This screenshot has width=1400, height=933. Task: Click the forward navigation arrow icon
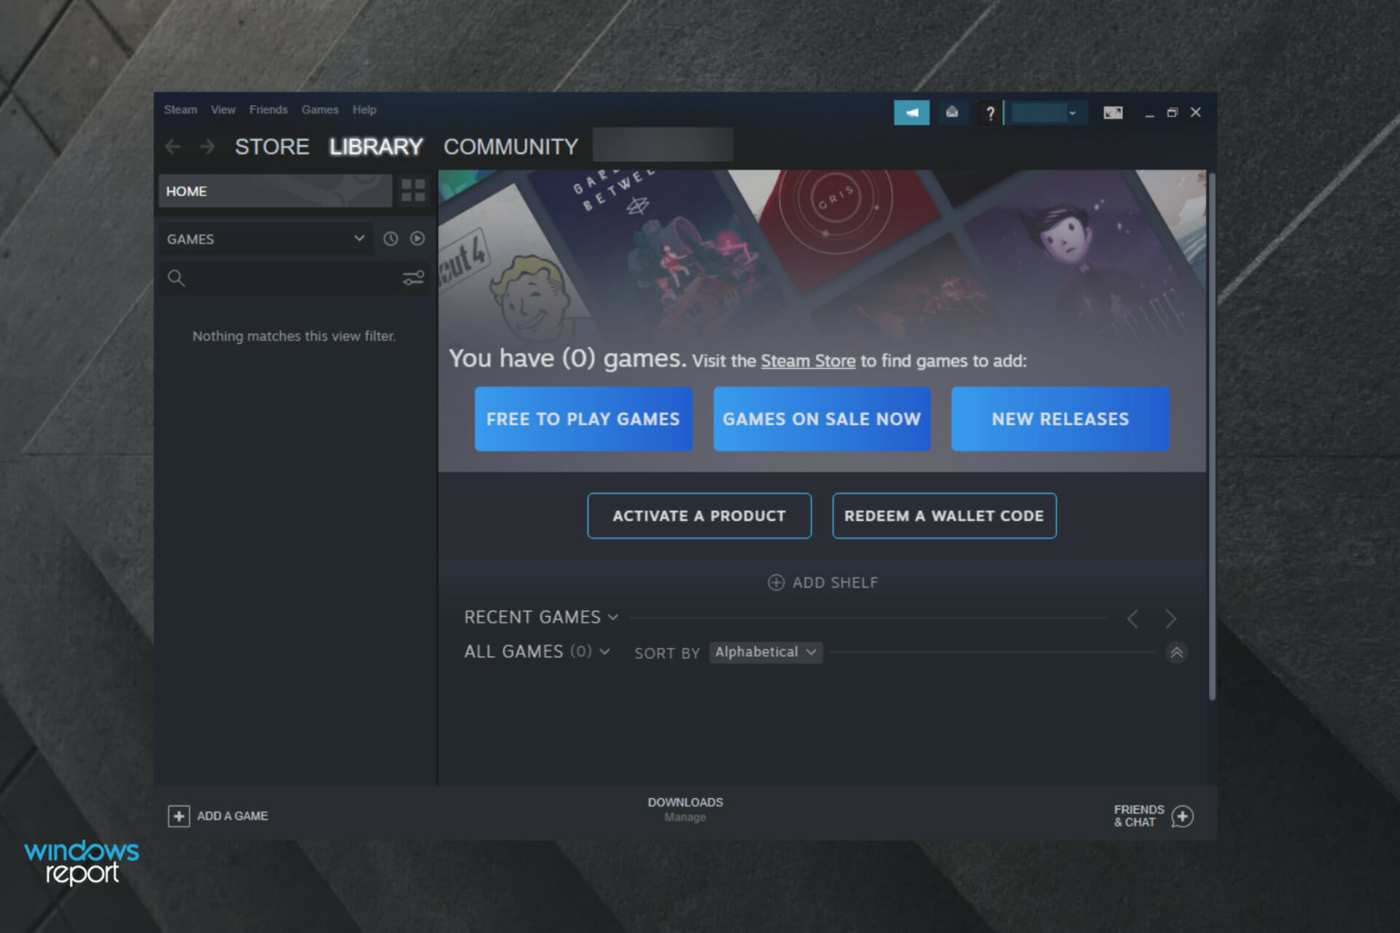[205, 146]
